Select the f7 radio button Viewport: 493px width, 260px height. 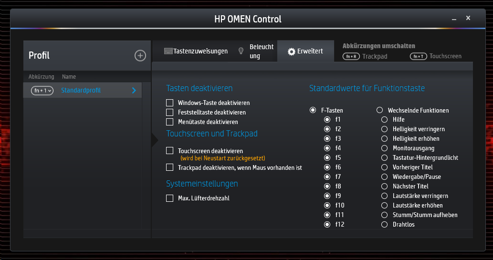[327, 177]
